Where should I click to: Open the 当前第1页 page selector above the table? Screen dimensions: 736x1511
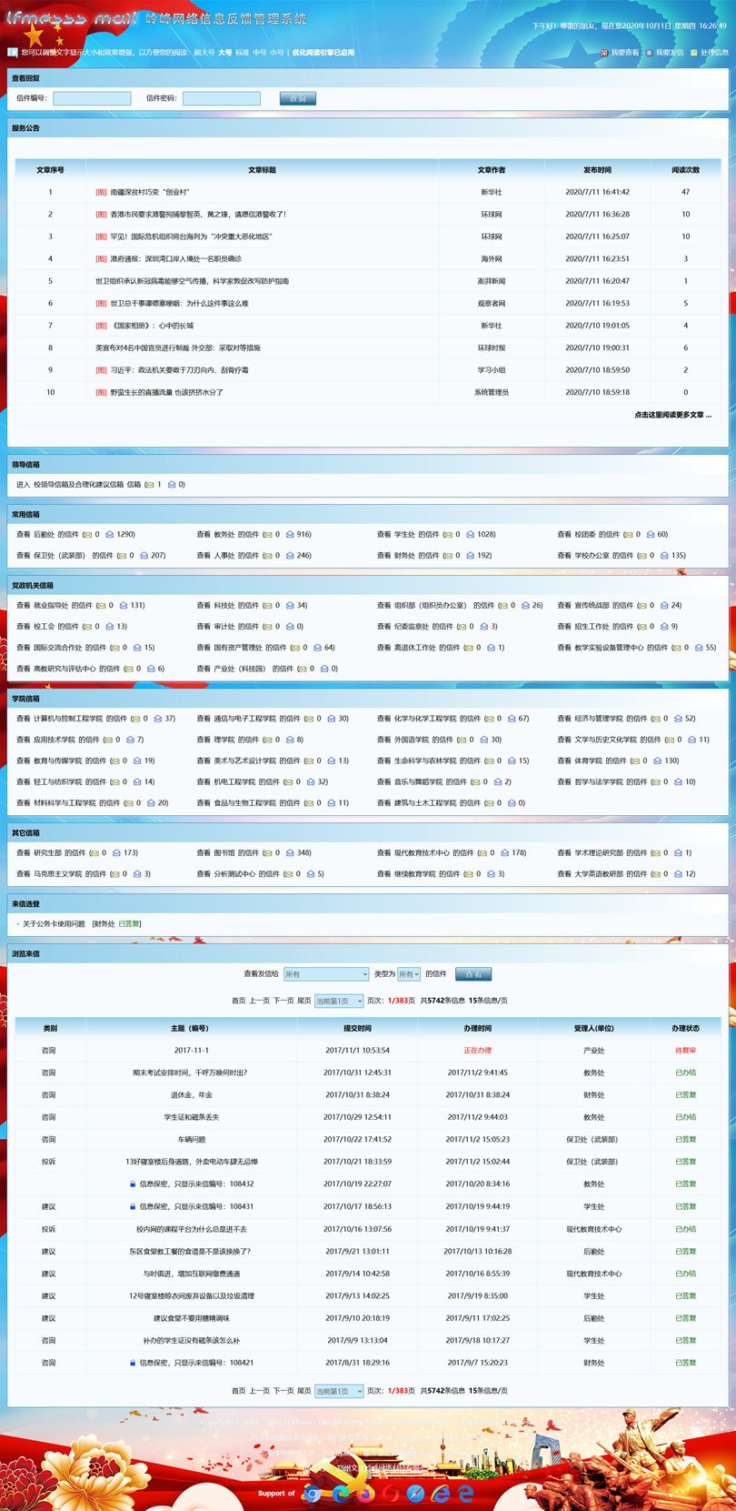(339, 1001)
